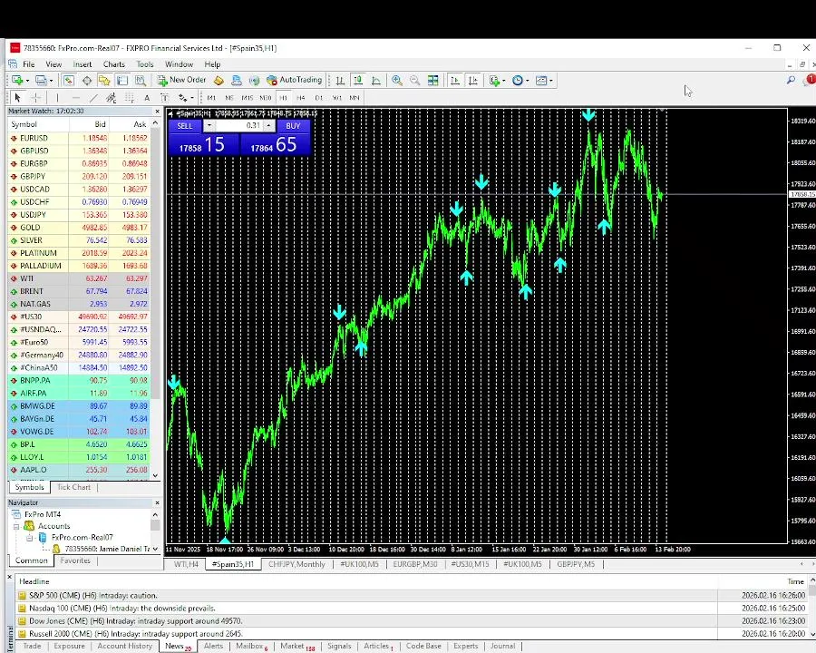Open the Account History terminal tab
Image resolution: width=816 pixels, height=653 pixels.
[x=125, y=646]
